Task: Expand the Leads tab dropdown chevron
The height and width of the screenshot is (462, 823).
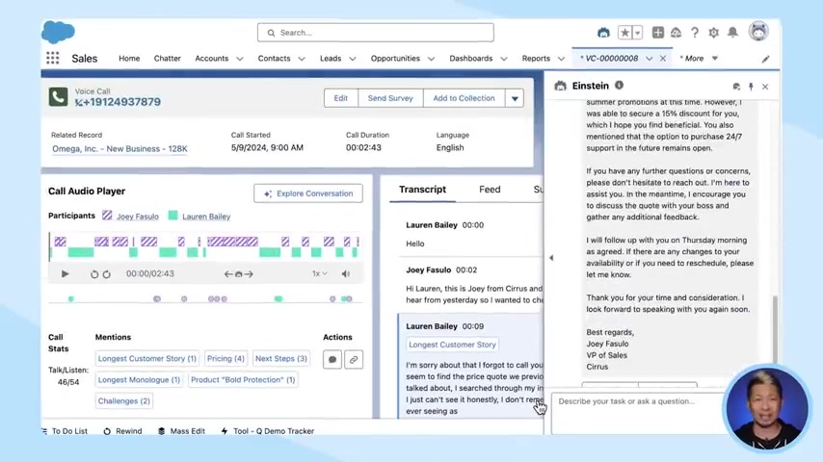Action: 353,59
